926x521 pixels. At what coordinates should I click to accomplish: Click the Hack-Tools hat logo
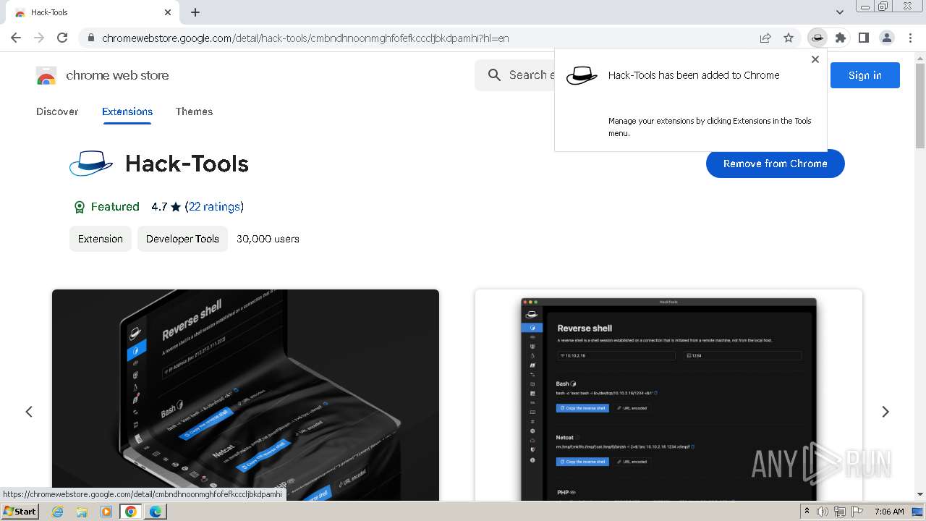pos(91,164)
